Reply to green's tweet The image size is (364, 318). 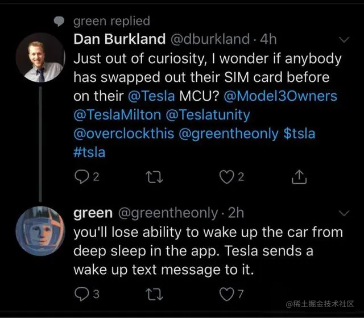81,295
